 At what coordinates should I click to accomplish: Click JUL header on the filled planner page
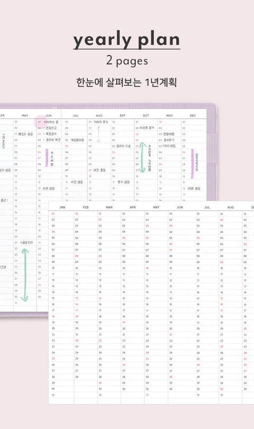(76, 115)
